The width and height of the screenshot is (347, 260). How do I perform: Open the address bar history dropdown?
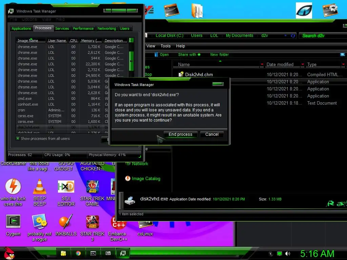pyautogui.click(x=285, y=36)
